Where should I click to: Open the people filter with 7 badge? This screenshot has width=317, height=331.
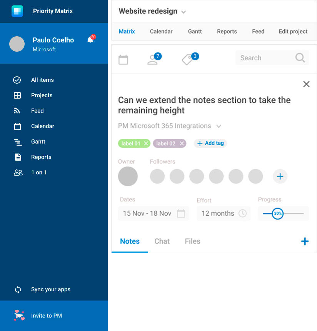click(x=153, y=60)
